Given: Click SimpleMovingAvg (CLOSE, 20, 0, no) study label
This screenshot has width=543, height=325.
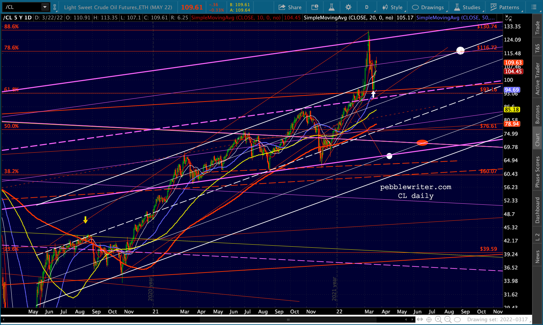Looking at the screenshot, I should click(348, 18).
